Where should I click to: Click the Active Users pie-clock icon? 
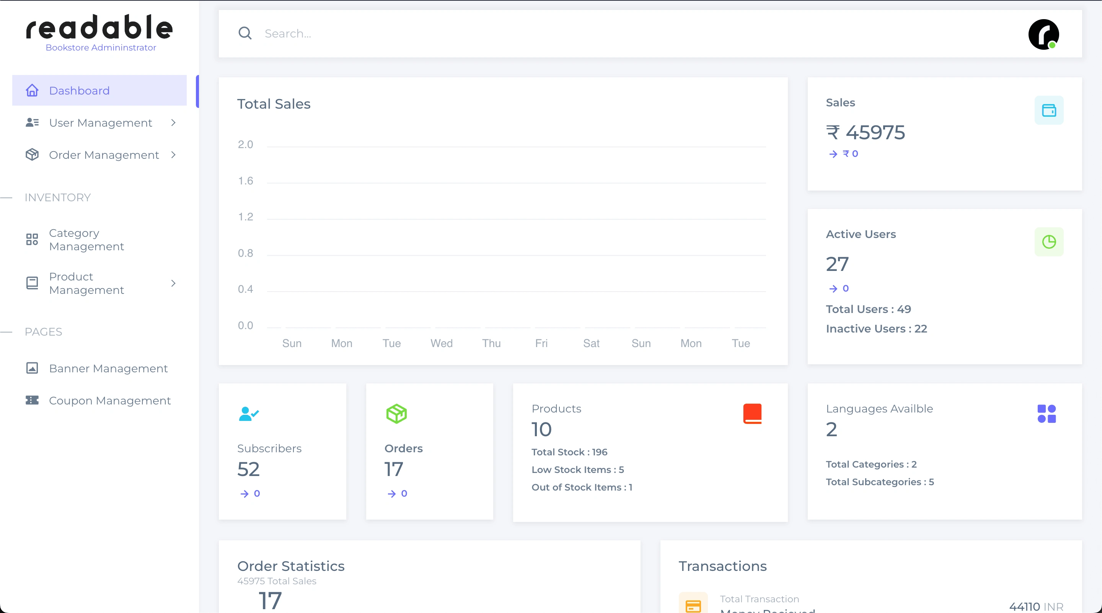coord(1048,241)
